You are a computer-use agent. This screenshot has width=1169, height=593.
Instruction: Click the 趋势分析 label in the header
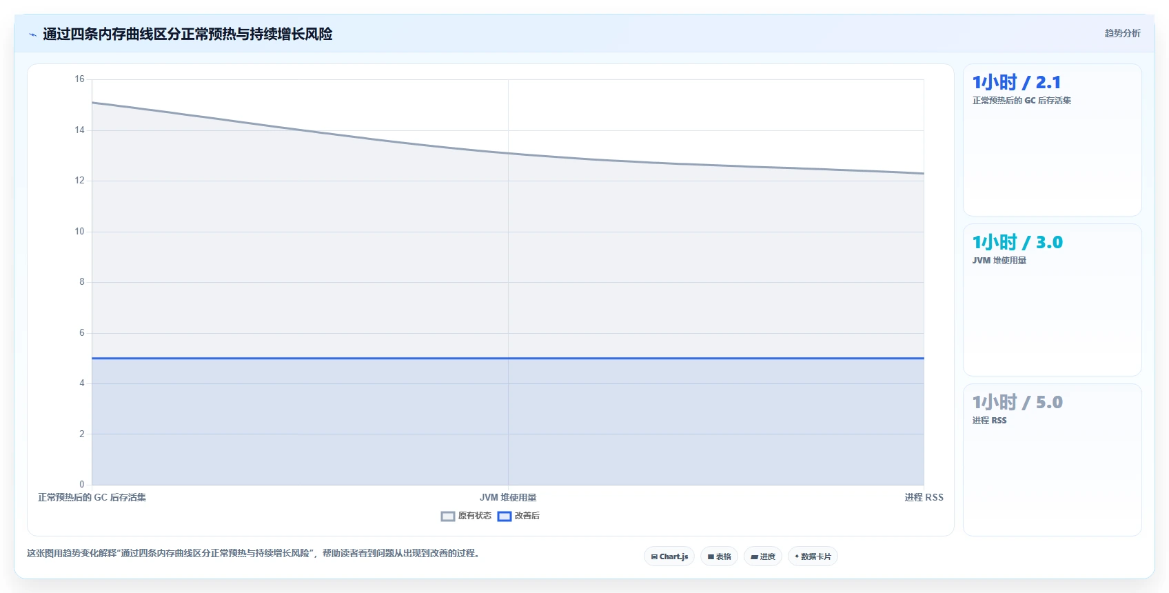click(x=1122, y=33)
